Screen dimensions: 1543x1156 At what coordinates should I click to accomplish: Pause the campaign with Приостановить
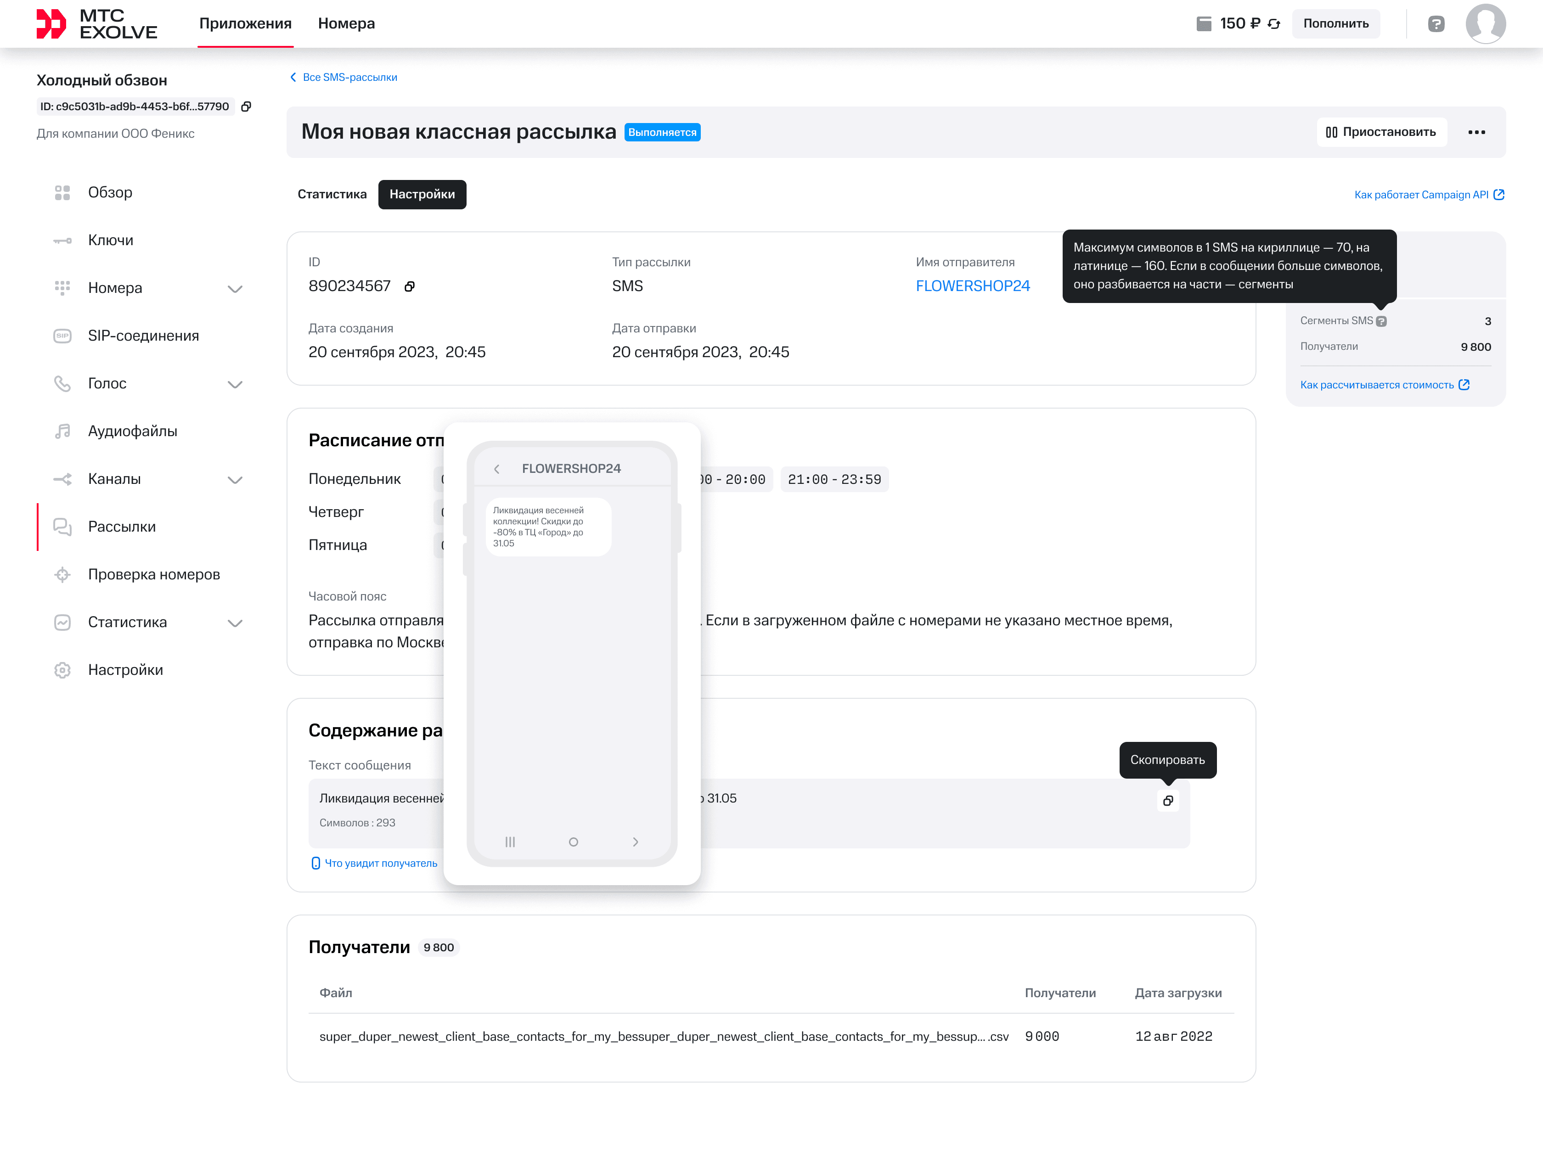pos(1381,133)
